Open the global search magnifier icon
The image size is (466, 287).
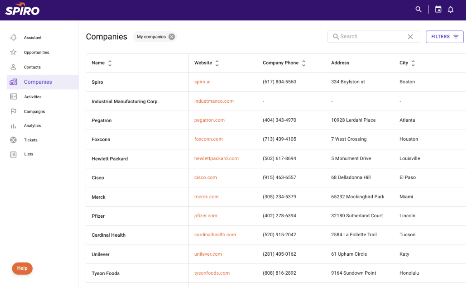[419, 9]
